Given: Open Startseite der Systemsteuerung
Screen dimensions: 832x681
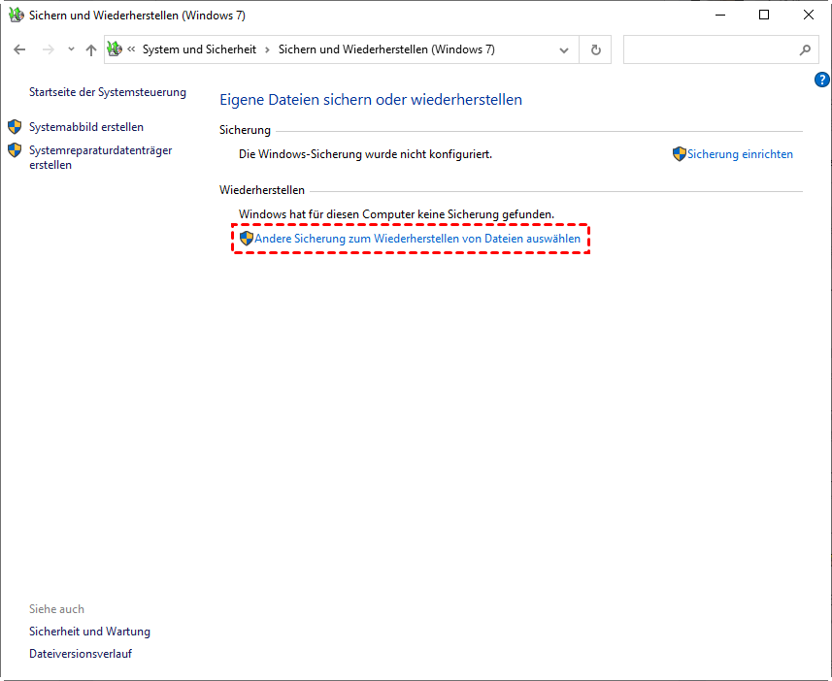Looking at the screenshot, I should 108,92.
